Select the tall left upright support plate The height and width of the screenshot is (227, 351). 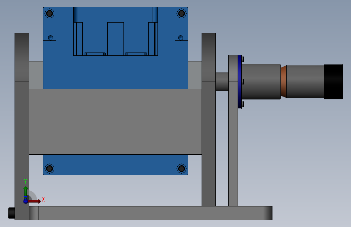(x=22, y=126)
